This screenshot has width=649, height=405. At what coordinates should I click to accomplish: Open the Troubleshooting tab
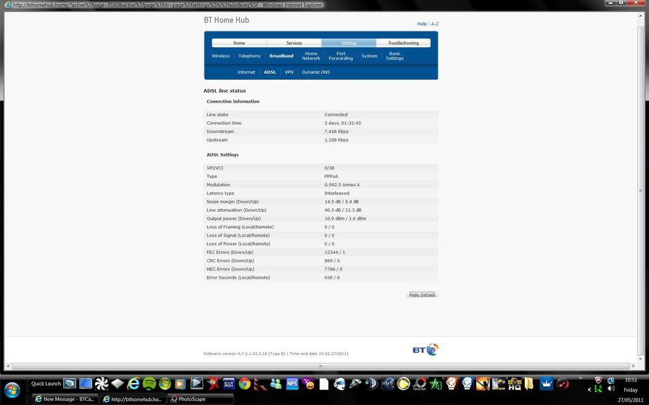pos(403,43)
